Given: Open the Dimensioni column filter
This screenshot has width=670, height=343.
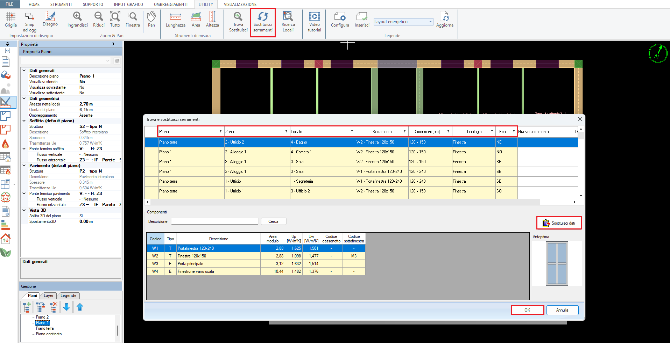Looking at the screenshot, I should 448,131.
